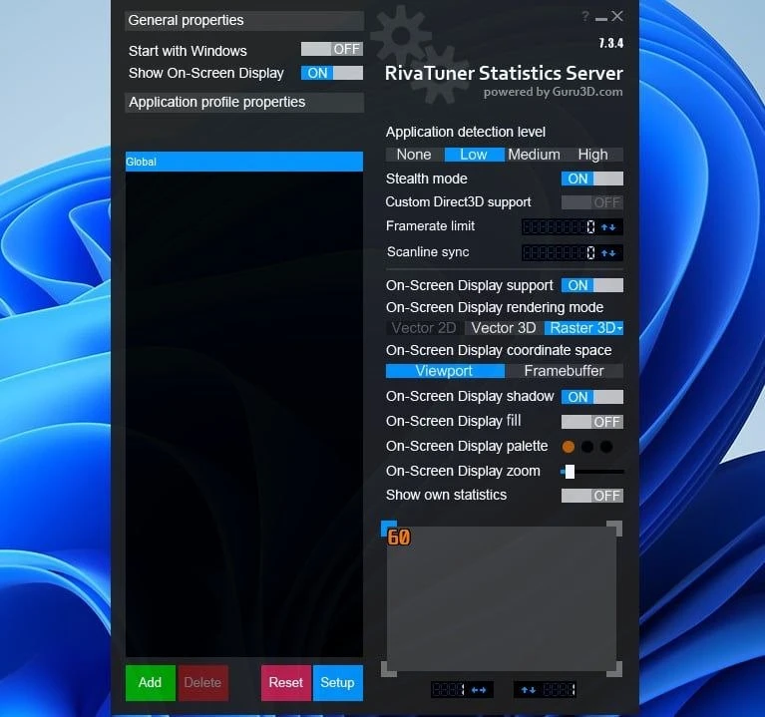This screenshot has height=717, width=765.
Task: Toggle Custom Direct3D support switch
Action: tap(592, 202)
